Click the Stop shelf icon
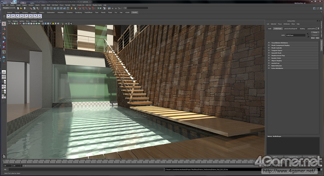The image size is (324, 176). click(x=13, y=16)
